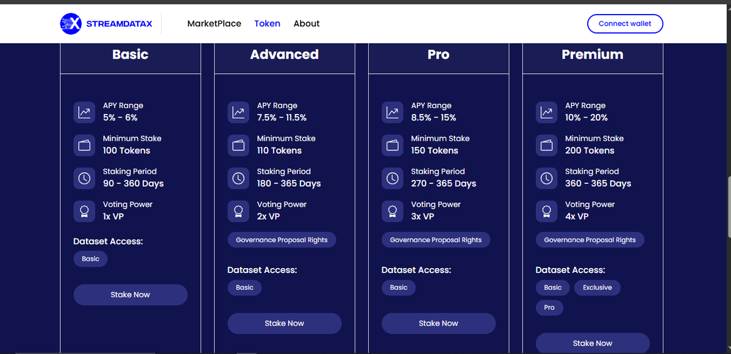This screenshot has height=354, width=731.
Task: Click Stake Now in the Advanced plan
Action: point(284,324)
